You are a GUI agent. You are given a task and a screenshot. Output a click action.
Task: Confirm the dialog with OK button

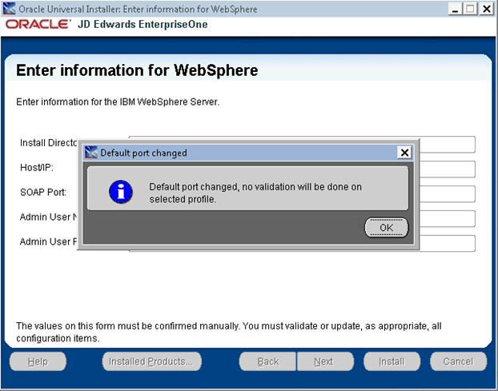[386, 227]
